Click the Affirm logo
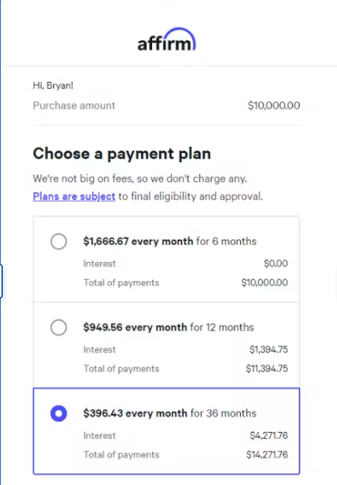Viewport: 337px width, 485px height. (166, 39)
